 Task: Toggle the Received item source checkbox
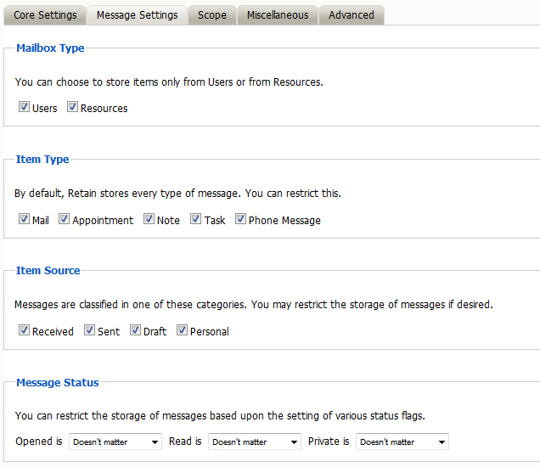pos(25,330)
